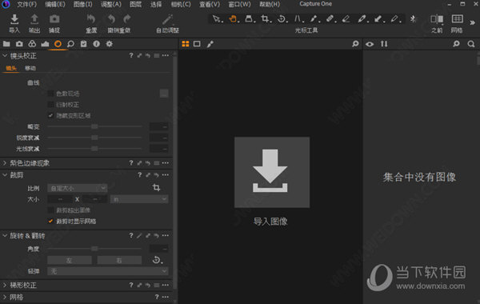This screenshot has height=304, width=480.
Task: Click the 导入 import icon in toolbar
Action: [x=14, y=19]
